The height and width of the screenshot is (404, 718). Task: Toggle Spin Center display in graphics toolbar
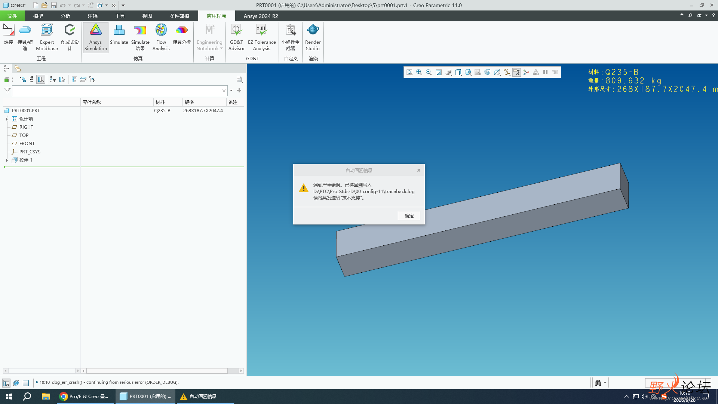click(526, 72)
